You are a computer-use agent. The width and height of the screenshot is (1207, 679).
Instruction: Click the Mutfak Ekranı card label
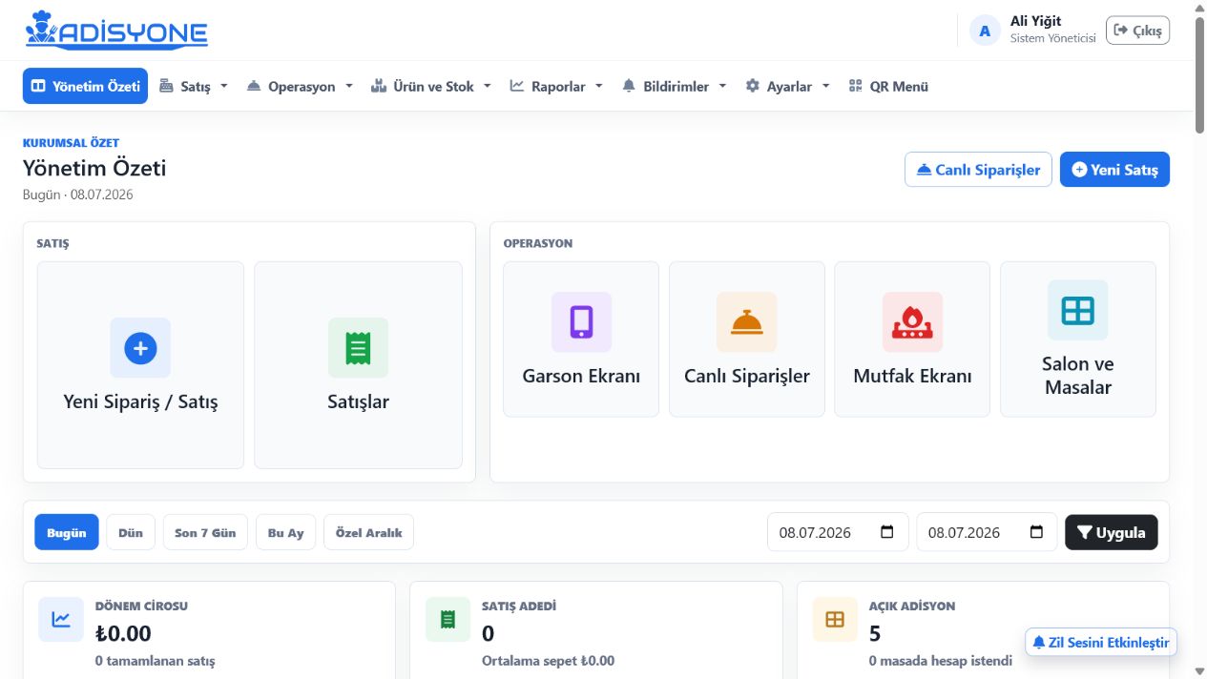[912, 376]
